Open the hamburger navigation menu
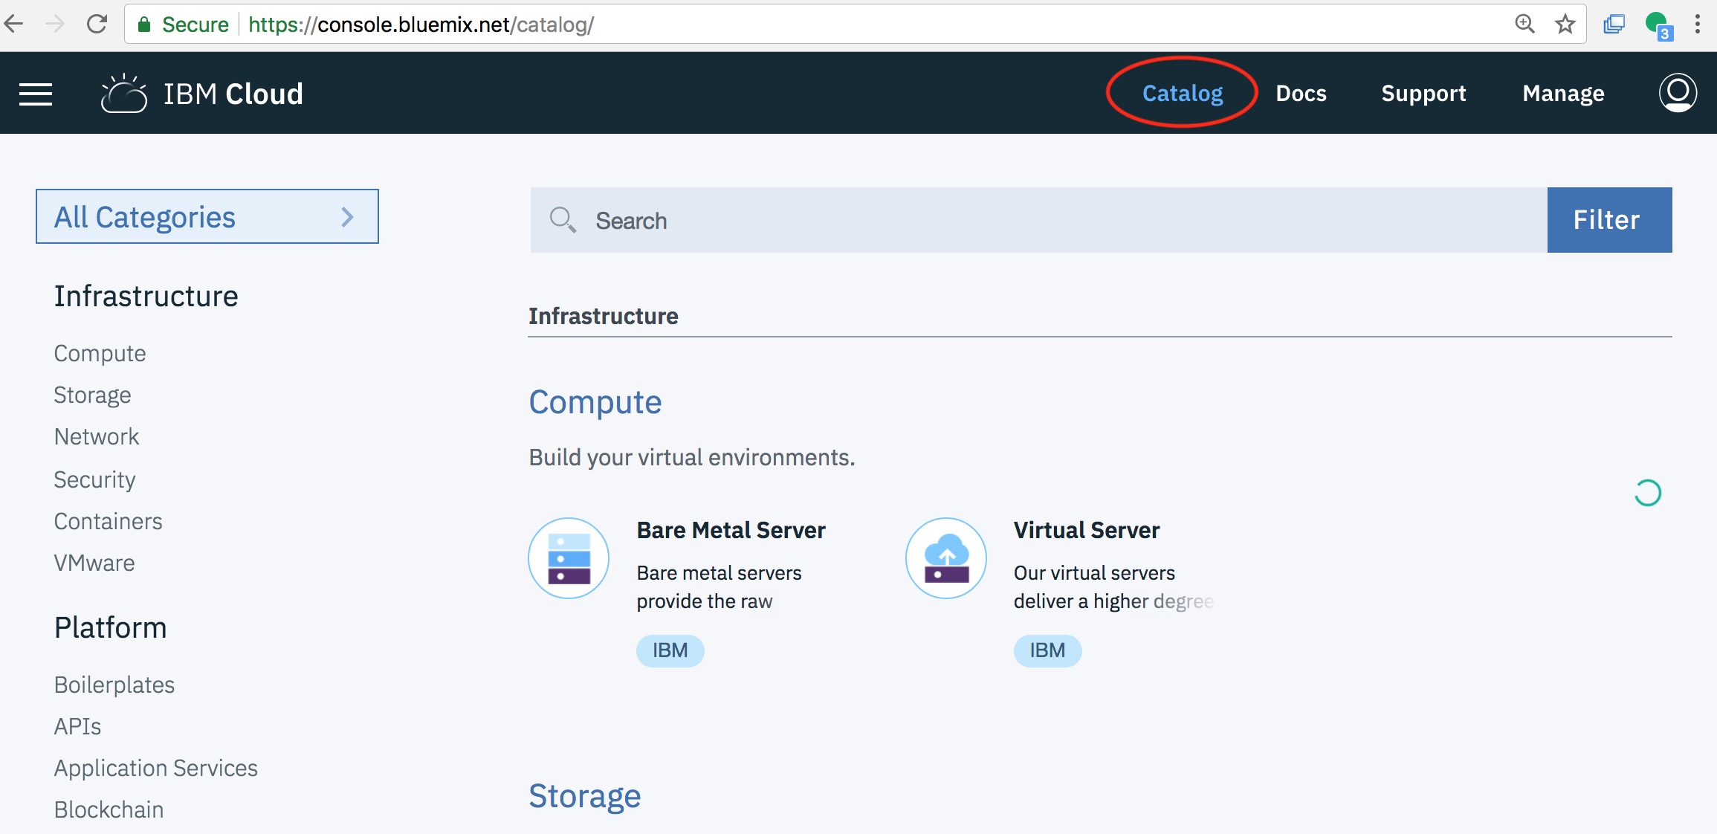Screen dimensions: 1717x834 [x=36, y=94]
